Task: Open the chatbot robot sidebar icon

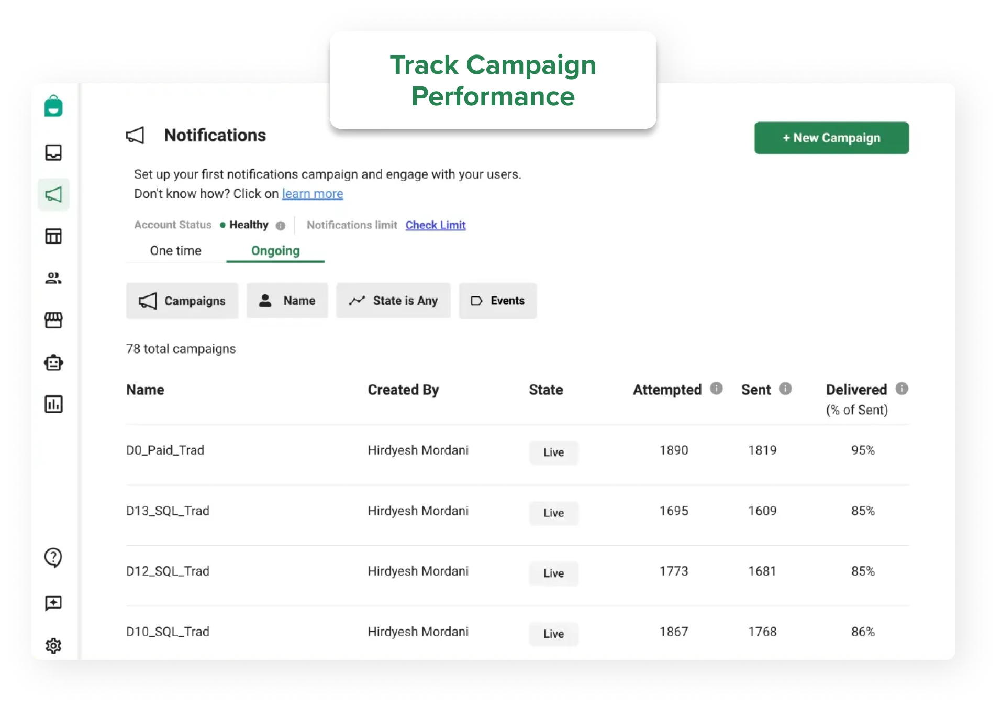Action: click(x=53, y=362)
